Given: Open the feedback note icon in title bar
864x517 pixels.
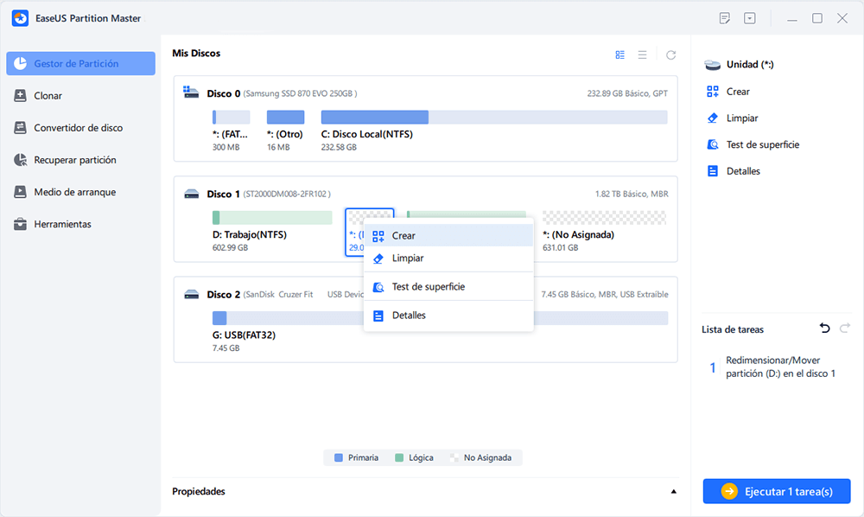Looking at the screenshot, I should tap(725, 18).
